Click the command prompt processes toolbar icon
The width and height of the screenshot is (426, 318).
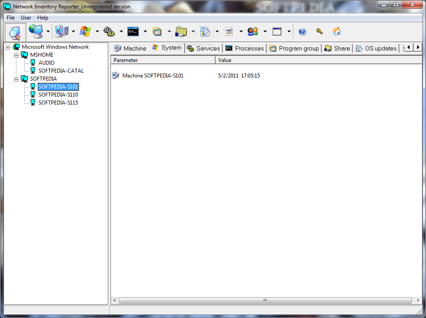pyautogui.click(x=133, y=31)
